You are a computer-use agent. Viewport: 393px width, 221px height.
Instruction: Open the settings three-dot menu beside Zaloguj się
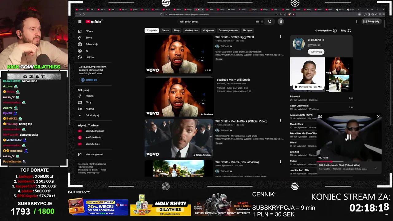click(x=357, y=21)
